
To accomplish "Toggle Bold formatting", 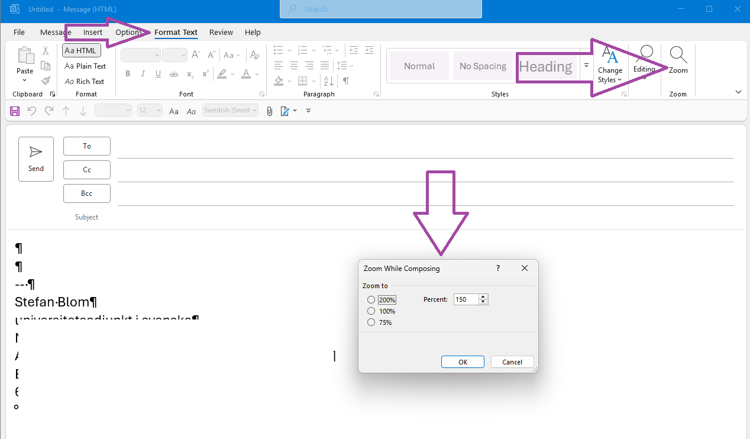I will [x=127, y=74].
